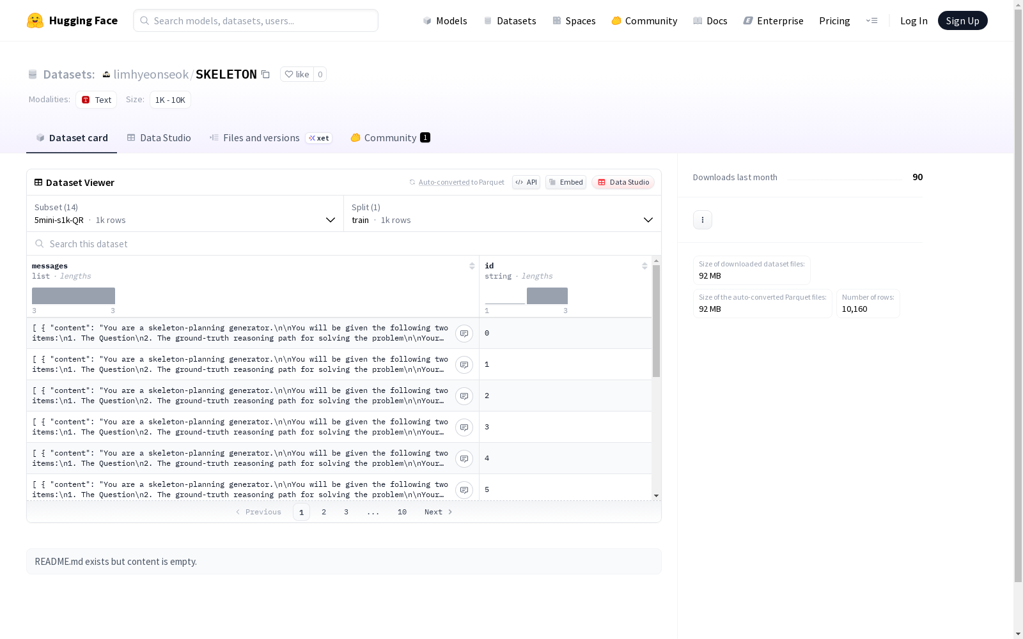Go to Spaces in the top navigation

pos(574,20)
